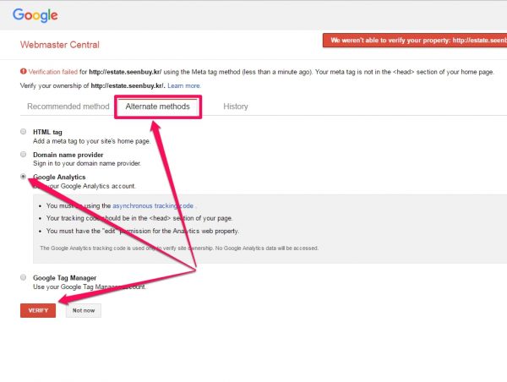Select the HTML tag radio button

click(x=23, y=133)
